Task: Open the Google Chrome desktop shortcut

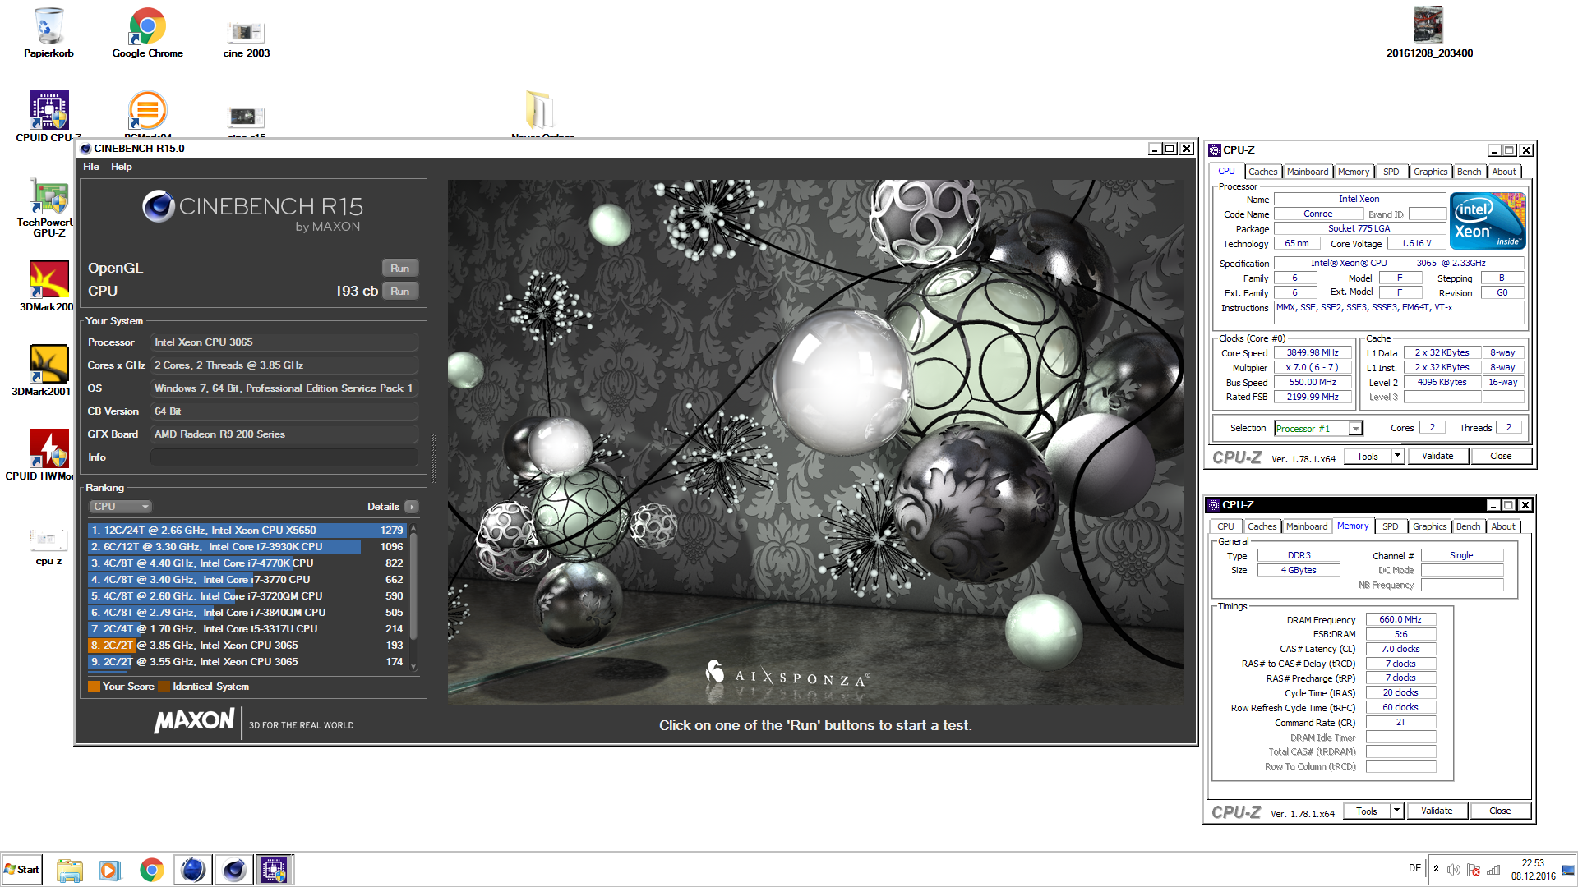Action: pos(148,33)
